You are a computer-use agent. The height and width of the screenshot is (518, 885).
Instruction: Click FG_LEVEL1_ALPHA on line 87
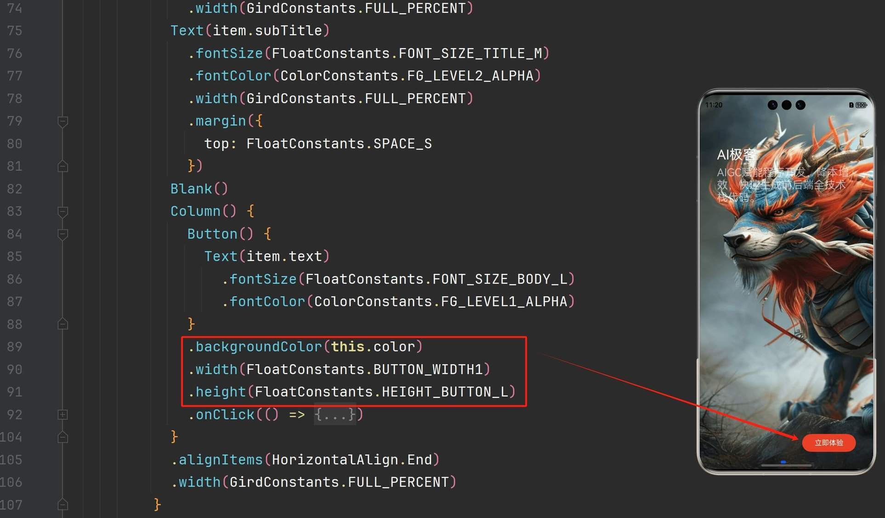click(x=504, y=301)
